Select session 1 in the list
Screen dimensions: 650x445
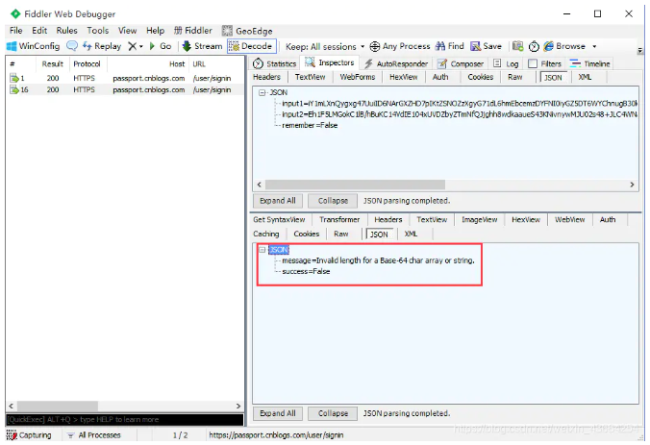pyautogui.click(x=124, y=78)
